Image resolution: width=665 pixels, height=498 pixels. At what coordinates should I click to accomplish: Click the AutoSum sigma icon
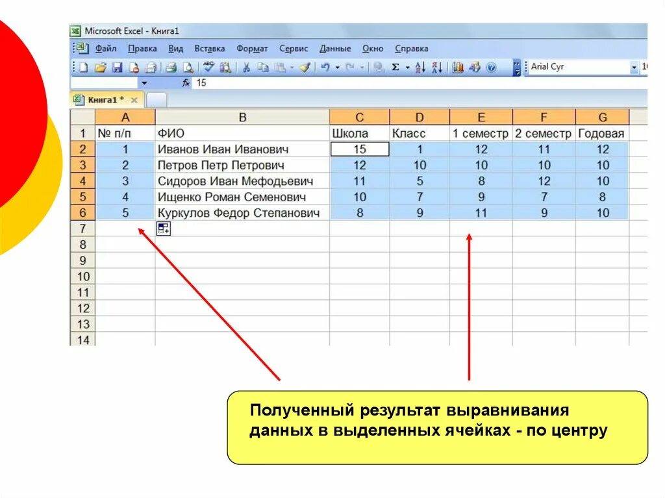pos(395,67)
